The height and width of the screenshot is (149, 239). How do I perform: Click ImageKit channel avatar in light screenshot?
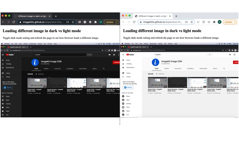point(155,62)
